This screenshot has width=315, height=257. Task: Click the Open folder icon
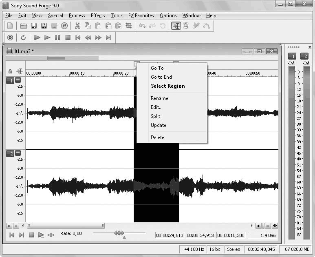tap(24, 26)
